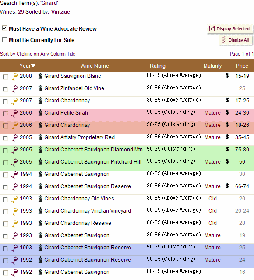
Task: Click price 16 for 1992 Cabernet Sauvignon
Action: coord(242,272)
